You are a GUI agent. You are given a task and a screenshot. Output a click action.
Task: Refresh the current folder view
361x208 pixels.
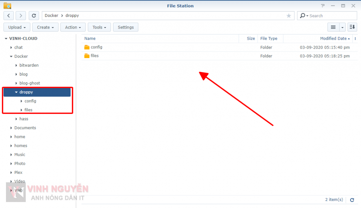click(x=34, y=15)
